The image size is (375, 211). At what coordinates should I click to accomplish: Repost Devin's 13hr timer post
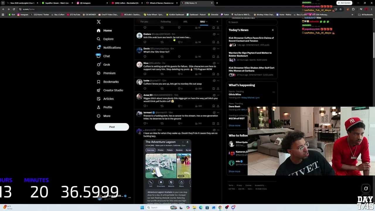162,57
